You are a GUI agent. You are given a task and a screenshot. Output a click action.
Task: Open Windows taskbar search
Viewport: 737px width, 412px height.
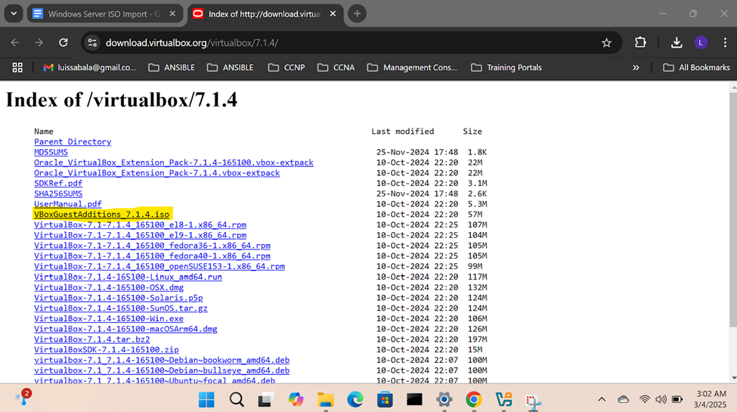pos(237,400)
